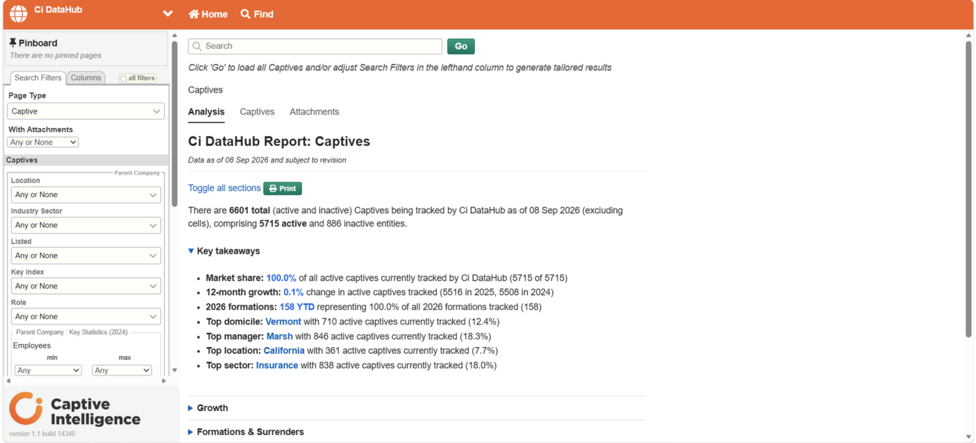Click filter panel scroll-up arrow

click(x=175, y=35)
